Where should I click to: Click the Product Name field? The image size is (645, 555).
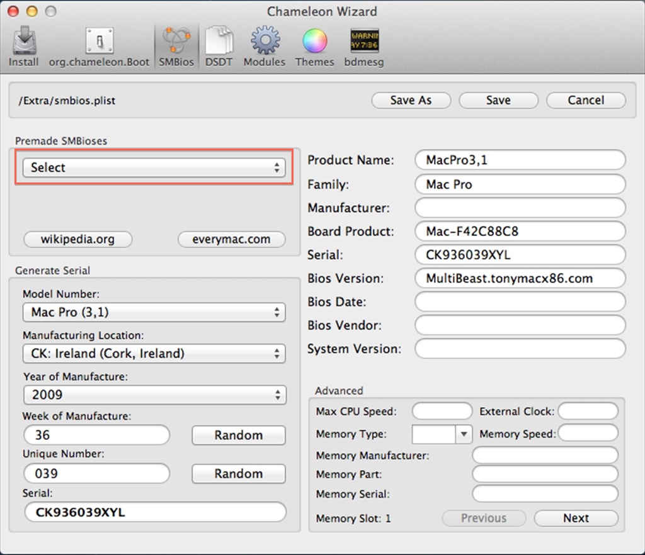520,160
